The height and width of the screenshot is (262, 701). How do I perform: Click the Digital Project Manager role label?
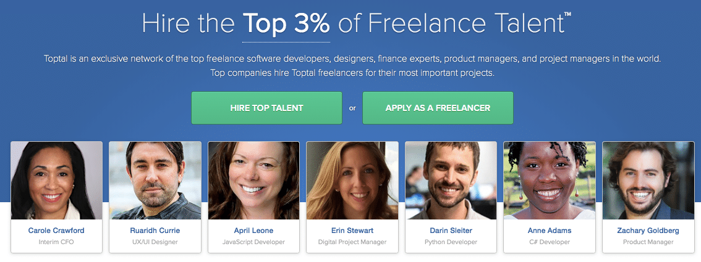(352, 242)
